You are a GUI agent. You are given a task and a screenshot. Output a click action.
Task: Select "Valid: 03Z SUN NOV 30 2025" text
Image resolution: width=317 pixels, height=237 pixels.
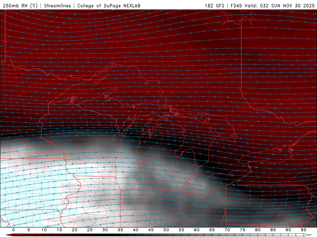(280, 6)
